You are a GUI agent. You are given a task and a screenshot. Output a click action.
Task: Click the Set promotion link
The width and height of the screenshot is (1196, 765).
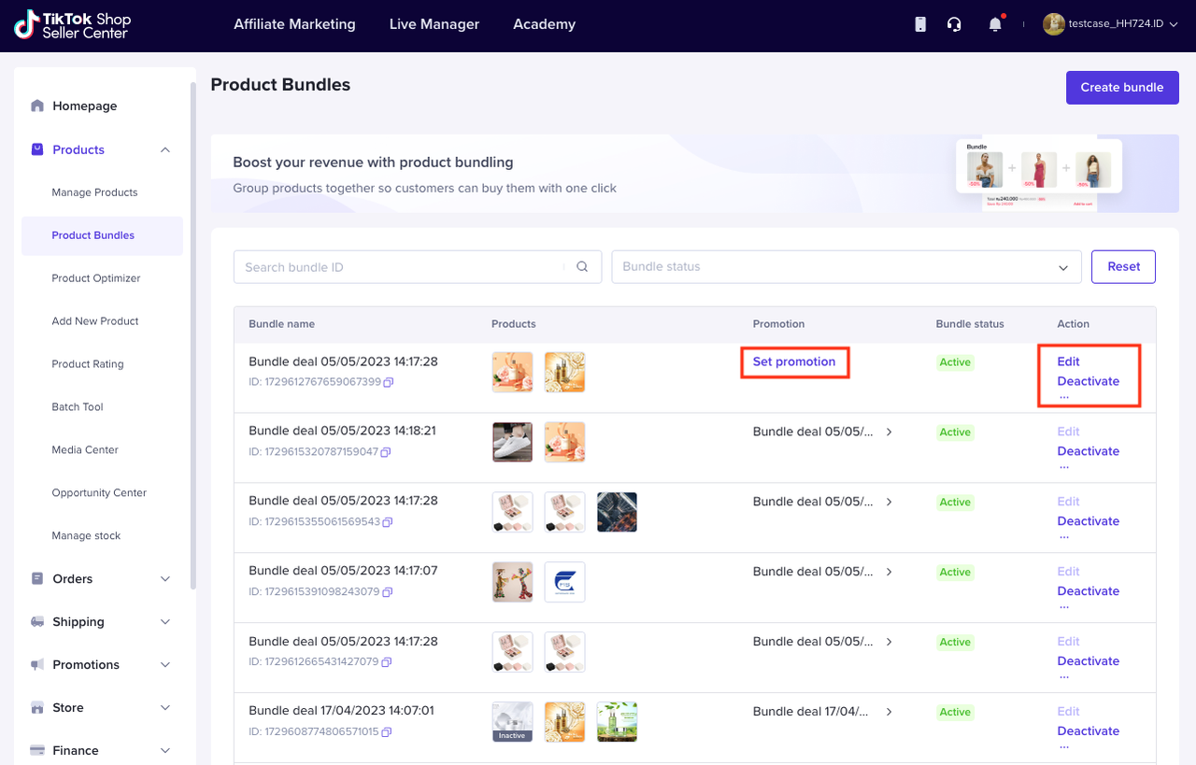pos(794,362)
